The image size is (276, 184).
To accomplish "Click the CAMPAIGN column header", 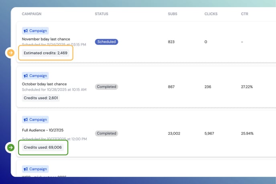I will click(32, 14).
